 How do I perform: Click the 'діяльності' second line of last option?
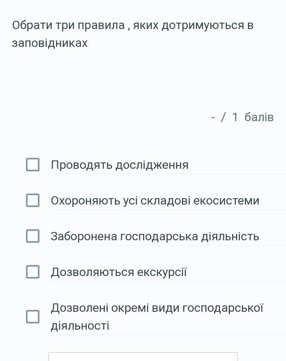pos(80,326)
